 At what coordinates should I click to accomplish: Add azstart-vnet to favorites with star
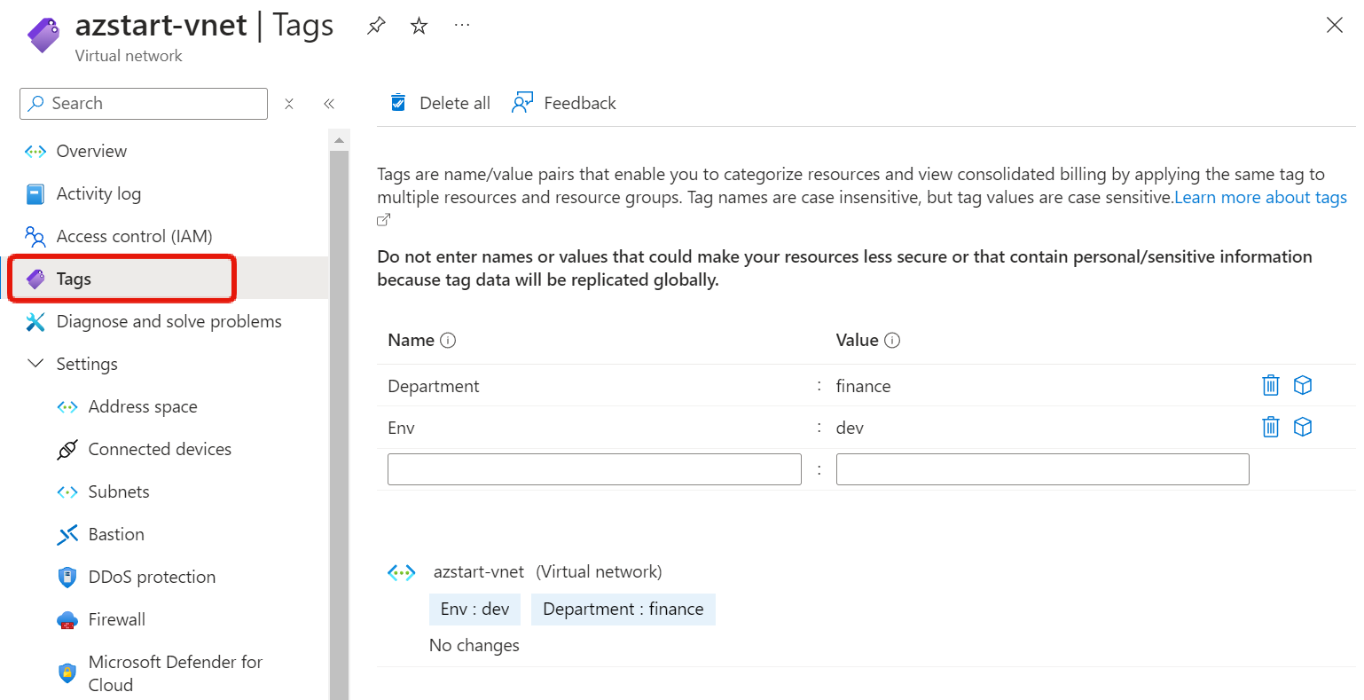coord(419,26)
